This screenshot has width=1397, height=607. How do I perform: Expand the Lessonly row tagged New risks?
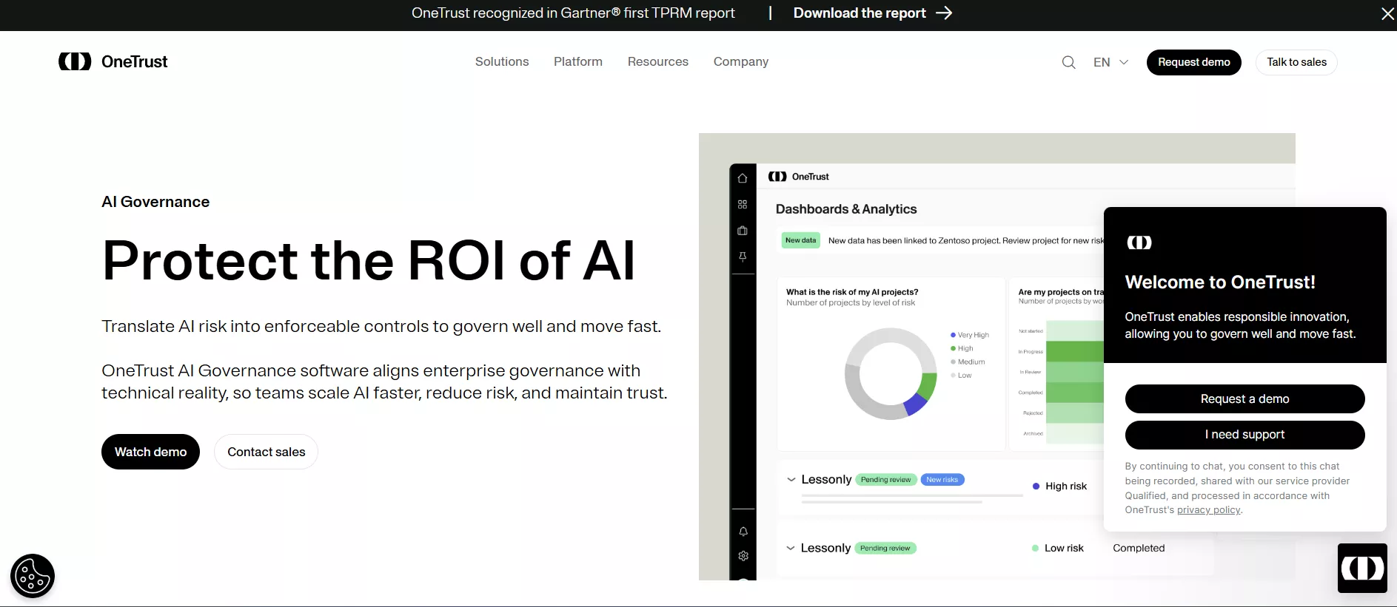791,480
